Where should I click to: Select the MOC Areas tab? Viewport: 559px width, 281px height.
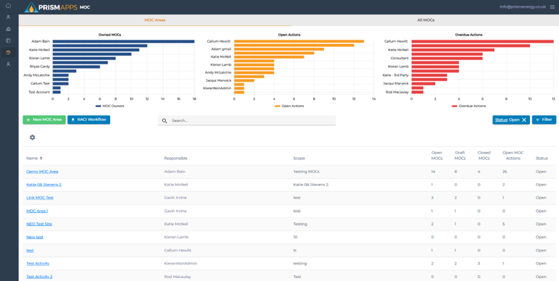coord(155,20)
